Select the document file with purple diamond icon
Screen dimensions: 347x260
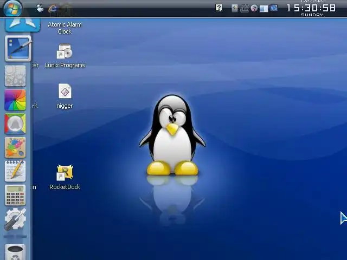coord(65,91)
